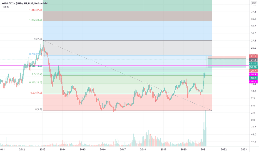This screenshot has height=152, width=259.
Task: Select the 2020 label on time axis
Action: 183,149
